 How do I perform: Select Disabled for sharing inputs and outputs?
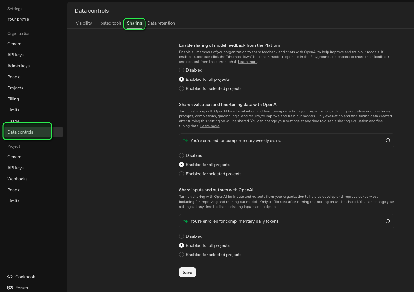point(181,236)
